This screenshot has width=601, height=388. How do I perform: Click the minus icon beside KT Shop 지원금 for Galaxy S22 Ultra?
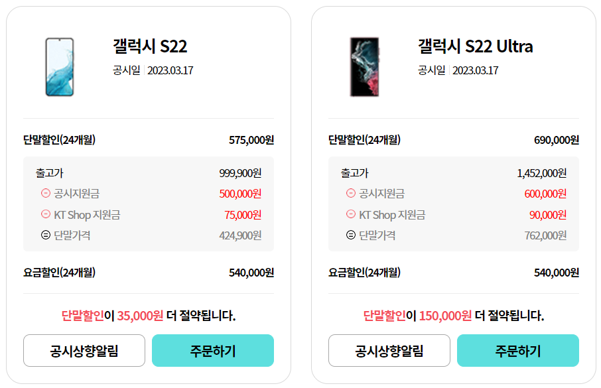click(350, 215)
